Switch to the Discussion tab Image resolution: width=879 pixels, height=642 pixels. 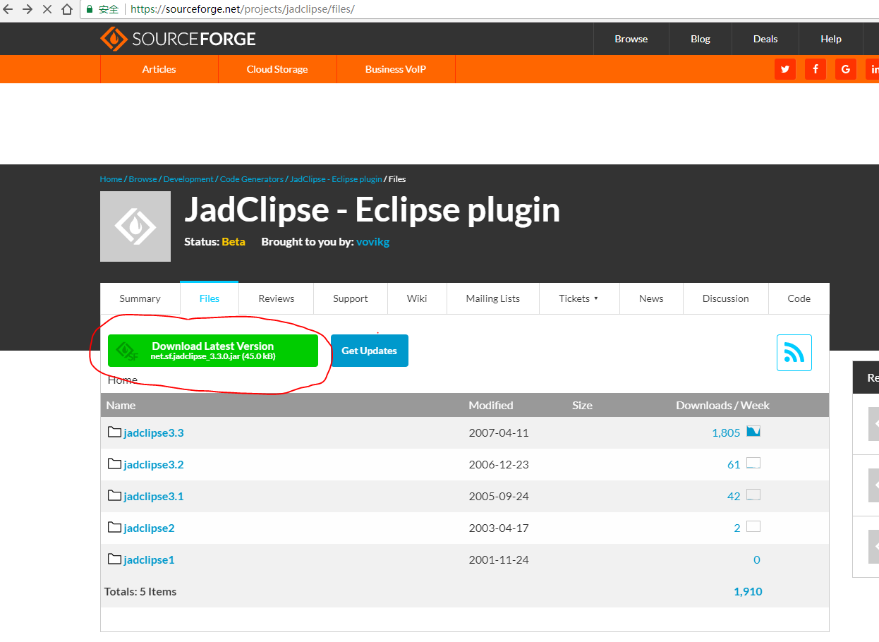pyautogui.click(x=726, y=298)
